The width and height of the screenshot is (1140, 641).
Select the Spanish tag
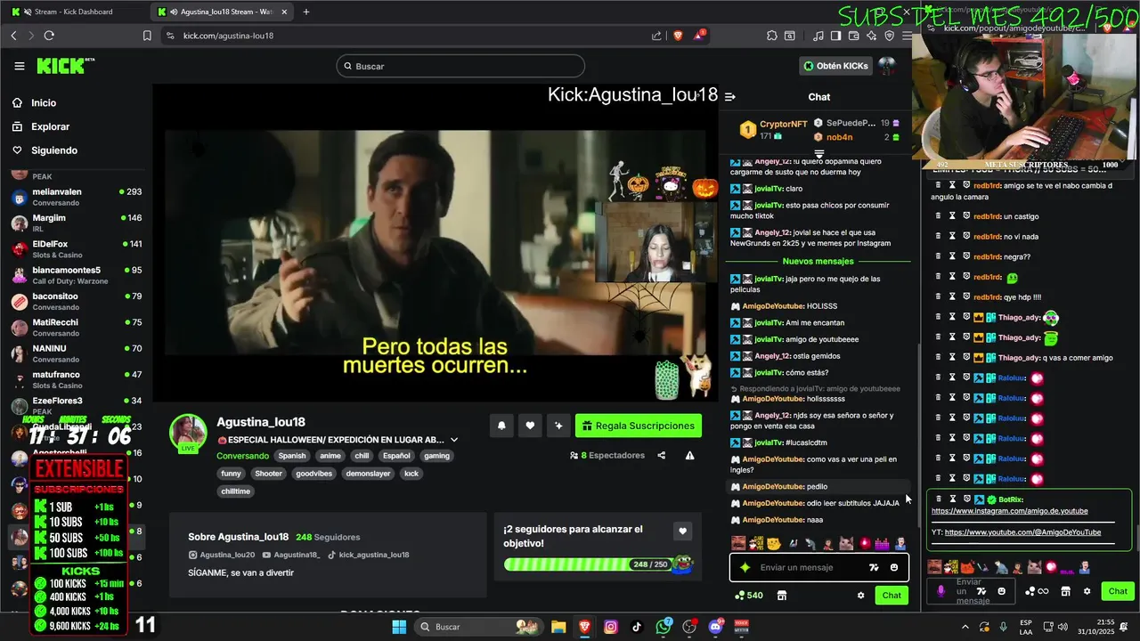point(291,455)
